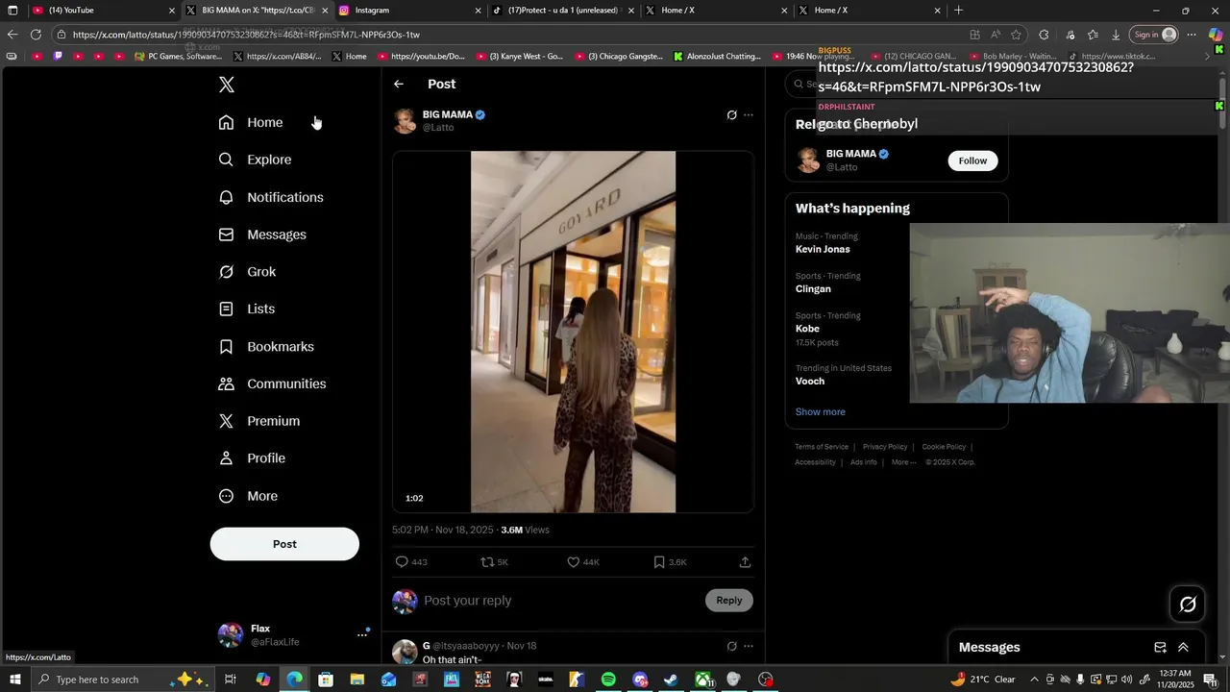Viewport: 1230px width, 692px height.
Task: Click the browser Sign in button
Action: pyautogui.click(x=1154, y=35)
